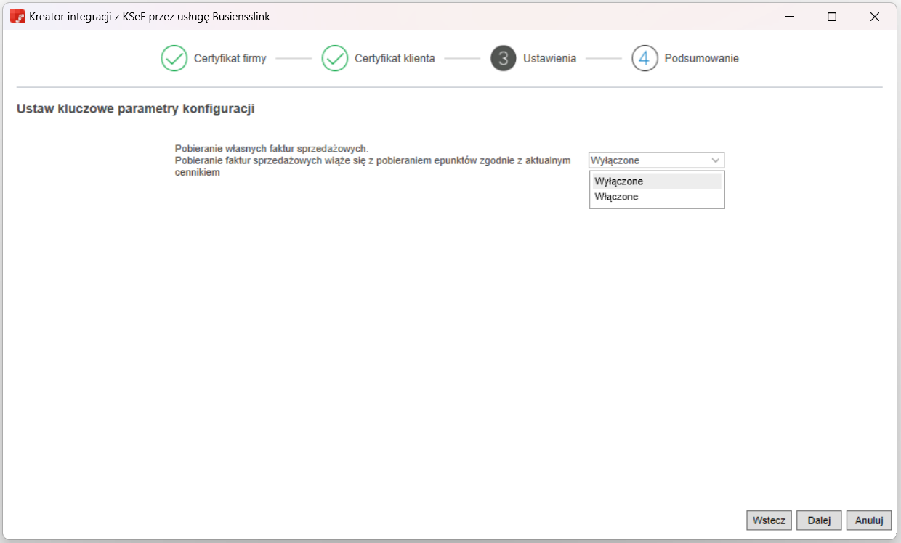Image resolution: width=901 pixels, height=543 pixels.
Task: Cancel the wizard with Anuluj
Action: (868, 520)
